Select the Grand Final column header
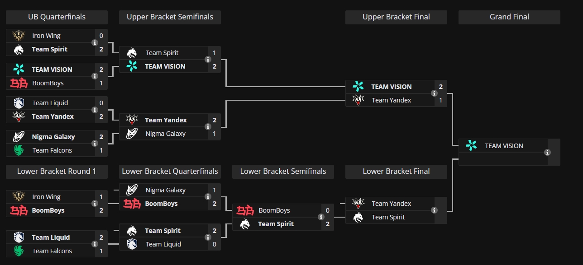 click(509, 17)
